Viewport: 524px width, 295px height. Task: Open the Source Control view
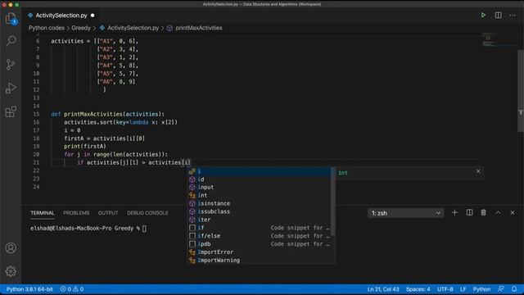(x=11, y=65)
